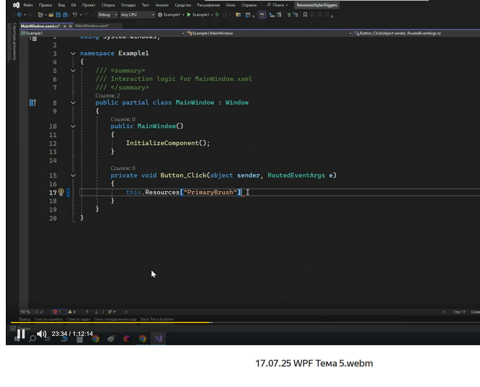Screen dimensions: 480x387
Task: Collapse the MainWindow constructor block
Action: point(73,126)
